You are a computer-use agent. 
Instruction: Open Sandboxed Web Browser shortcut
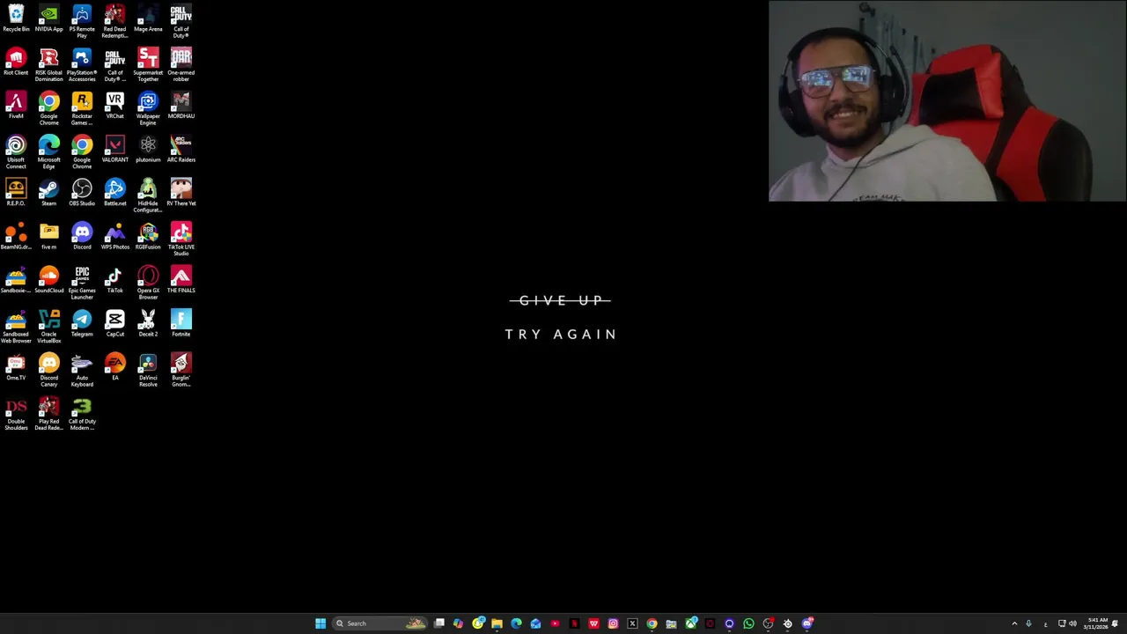pos(16,327)
